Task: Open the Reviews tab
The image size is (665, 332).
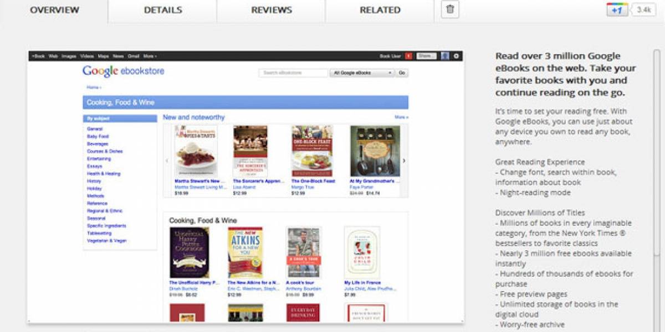Action: (x=271, y=10)
